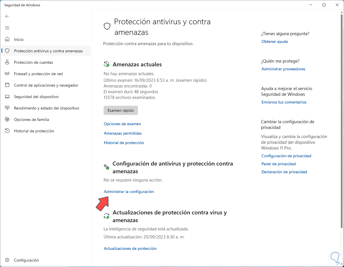Open the hamburger navigation menu
This screenshot has height=267, width=344.
(7, 28)
